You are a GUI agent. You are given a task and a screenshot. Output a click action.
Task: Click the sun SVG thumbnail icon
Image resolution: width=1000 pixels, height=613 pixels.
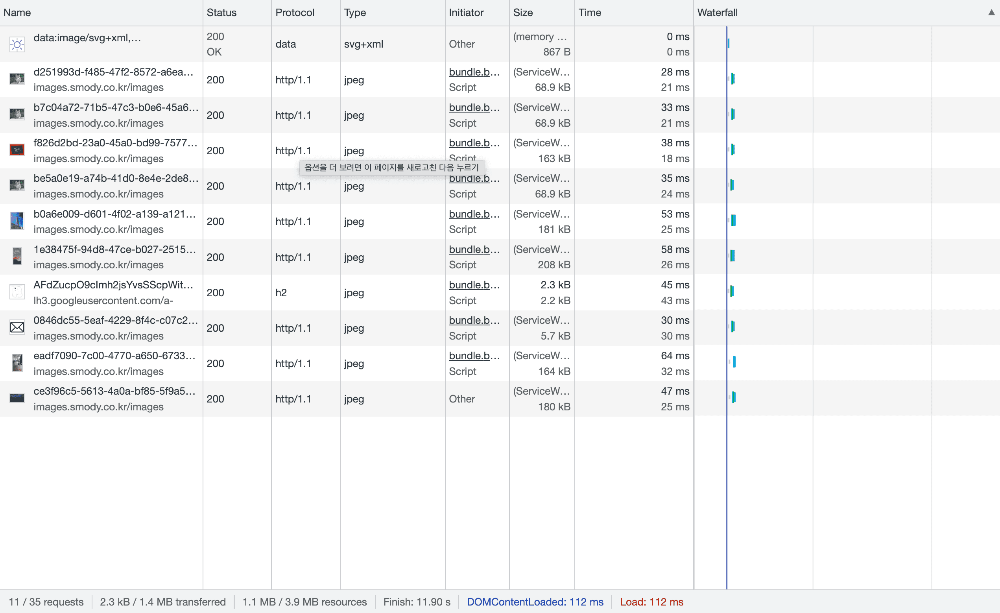tap(17, 44)
